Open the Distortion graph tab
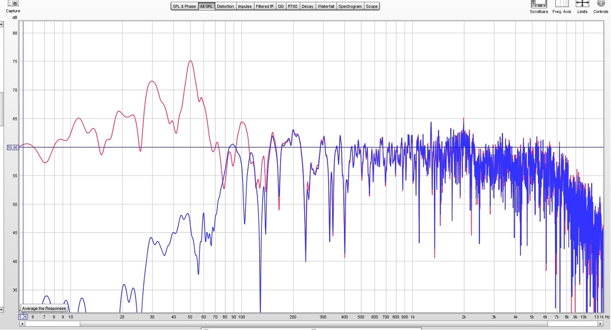611x330 pixels. [226, 6]
